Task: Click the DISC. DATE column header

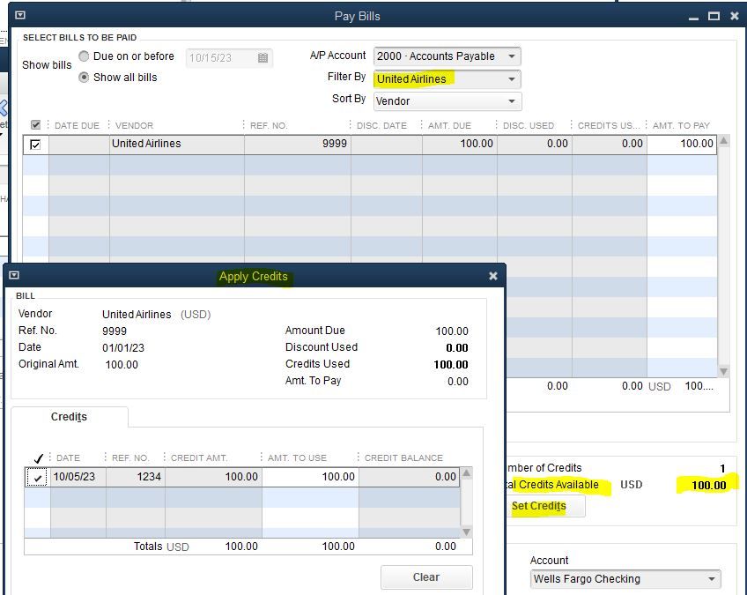Action: [x=381, y=125]
